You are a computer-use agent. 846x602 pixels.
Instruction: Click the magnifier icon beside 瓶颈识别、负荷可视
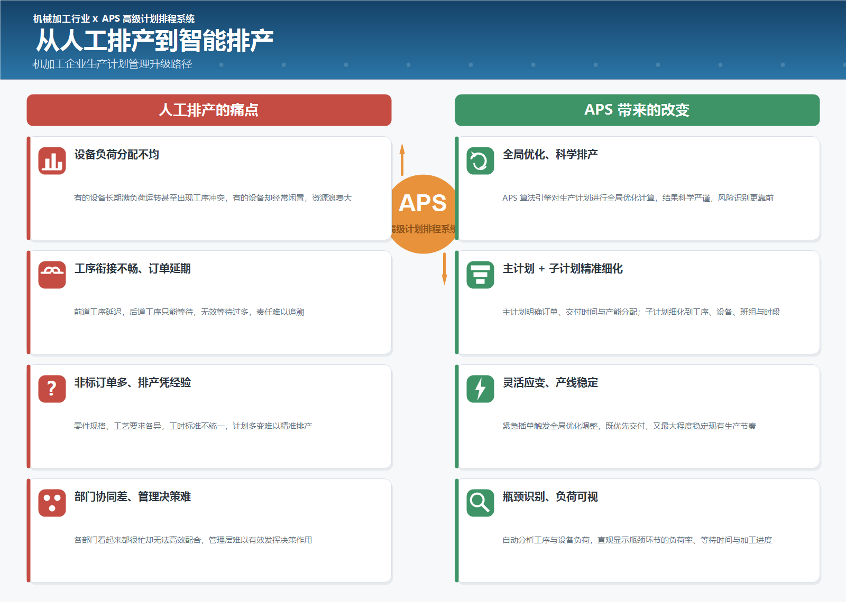480,503
